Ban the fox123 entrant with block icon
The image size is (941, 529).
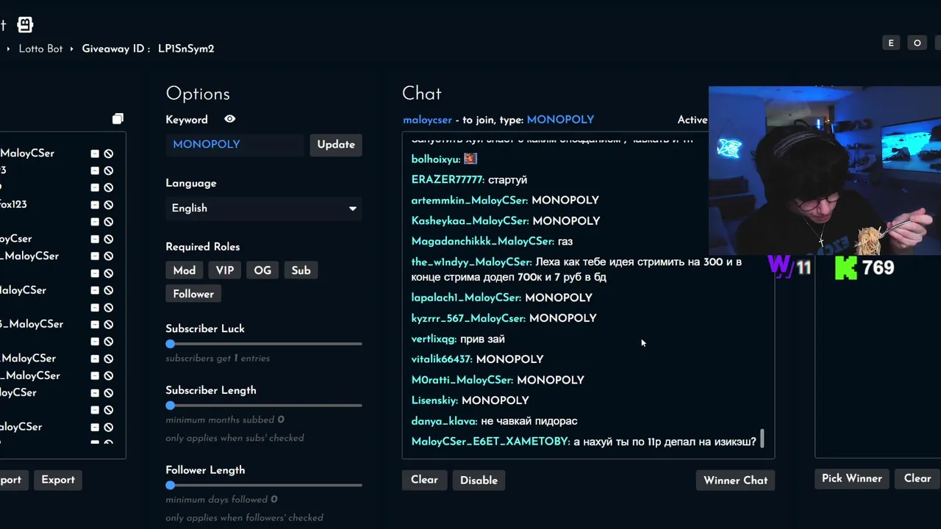coord(109,205)
